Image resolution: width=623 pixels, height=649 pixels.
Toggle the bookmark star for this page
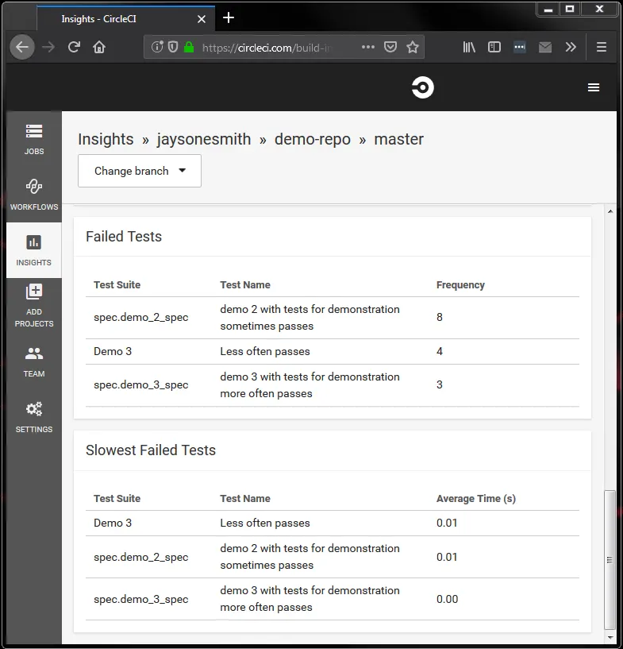pyautogui.click(x=413, y=47)
